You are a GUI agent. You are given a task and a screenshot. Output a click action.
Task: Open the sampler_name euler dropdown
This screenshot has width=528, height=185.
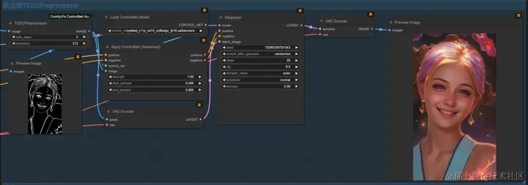[260, 74]
